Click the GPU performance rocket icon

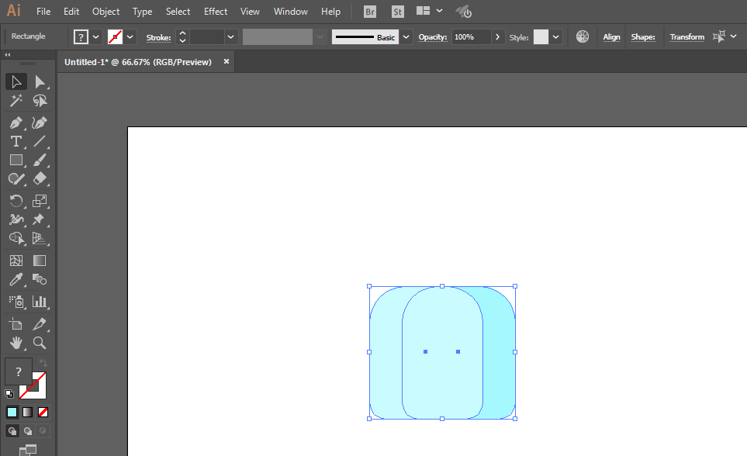pyautogui.click(x=464, y=12)
